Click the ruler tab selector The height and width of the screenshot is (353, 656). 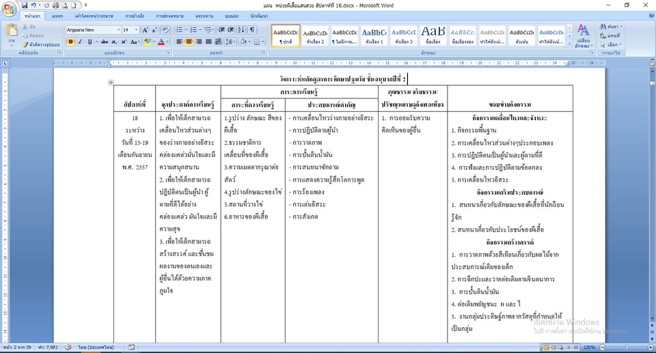[5, 63]
